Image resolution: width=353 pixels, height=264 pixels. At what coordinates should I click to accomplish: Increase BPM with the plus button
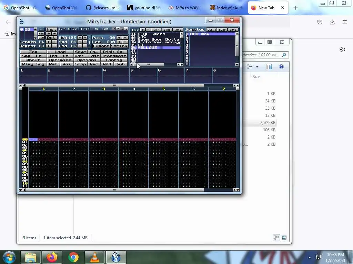80,38
